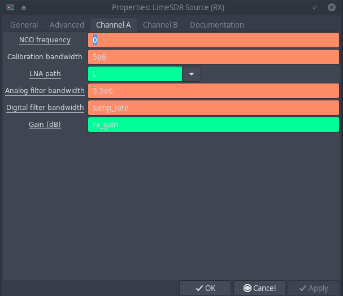The image size is (343, 296).
Task: Click the Gain (dB) field showing rx_gain
Action: coord(214,125)
